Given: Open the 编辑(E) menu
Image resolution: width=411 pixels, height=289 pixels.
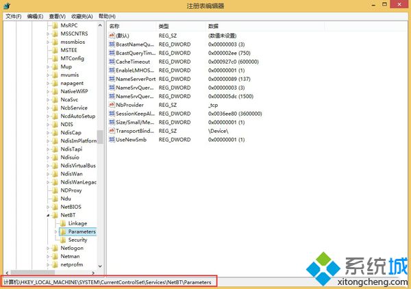Looking at the screenshot, I should (35, 16).
